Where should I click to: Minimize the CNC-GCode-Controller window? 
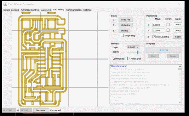point(159,4)
